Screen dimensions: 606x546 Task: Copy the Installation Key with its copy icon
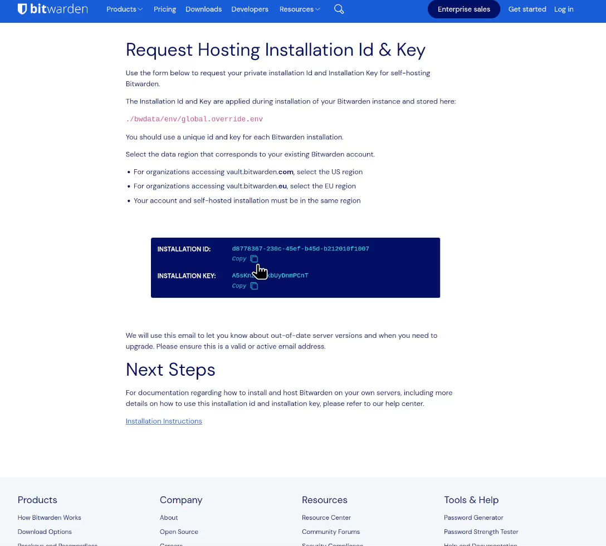[254, 286]
